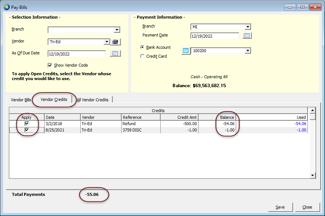Switch to Vendor Bills tab
The height and width of the screenshot is (216, 325).
pos(21,100)
